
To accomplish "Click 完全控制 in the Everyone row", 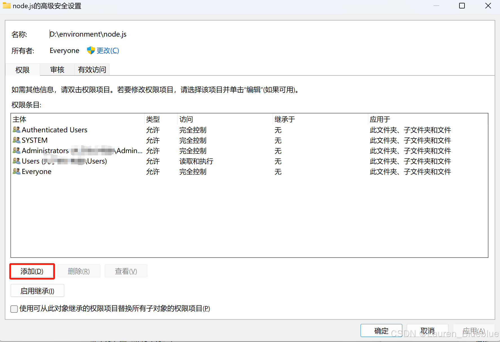I will [x=193, y=172].
